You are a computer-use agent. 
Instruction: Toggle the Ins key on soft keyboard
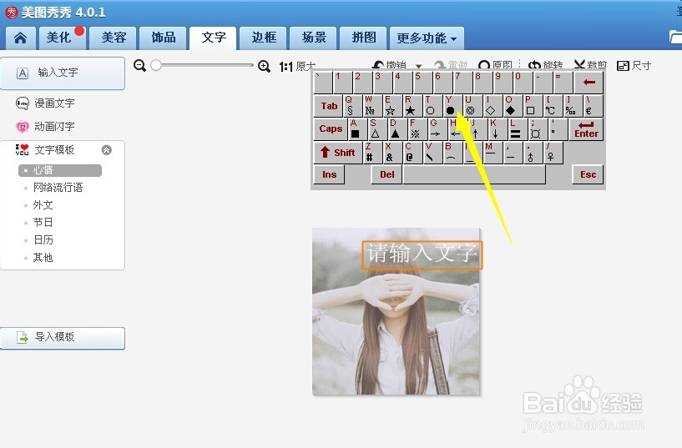329,174
